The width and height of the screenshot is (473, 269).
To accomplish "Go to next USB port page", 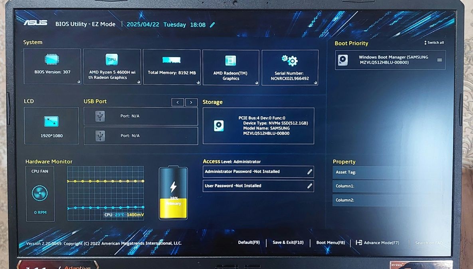I will [x=191, y=102].
